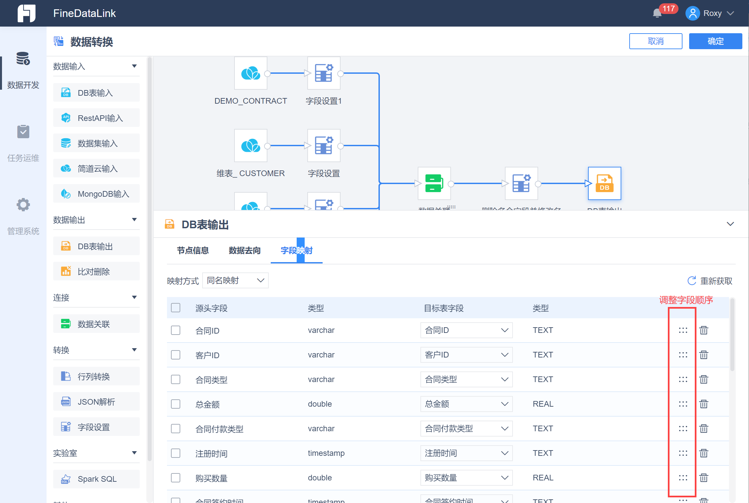Click drag handle for 总金额 row
Viewport: 749px width, 503px height.
pos(683,404)
